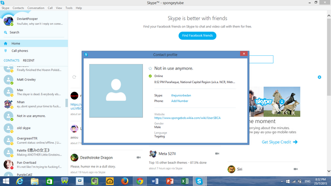Select Home in the sidebar
Image resolution: width=331 pixels, height=186 pixels.
34,43
